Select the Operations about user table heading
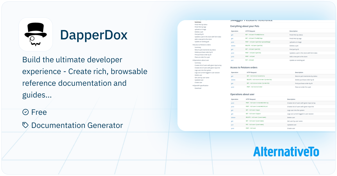 [x=242, y=94]
